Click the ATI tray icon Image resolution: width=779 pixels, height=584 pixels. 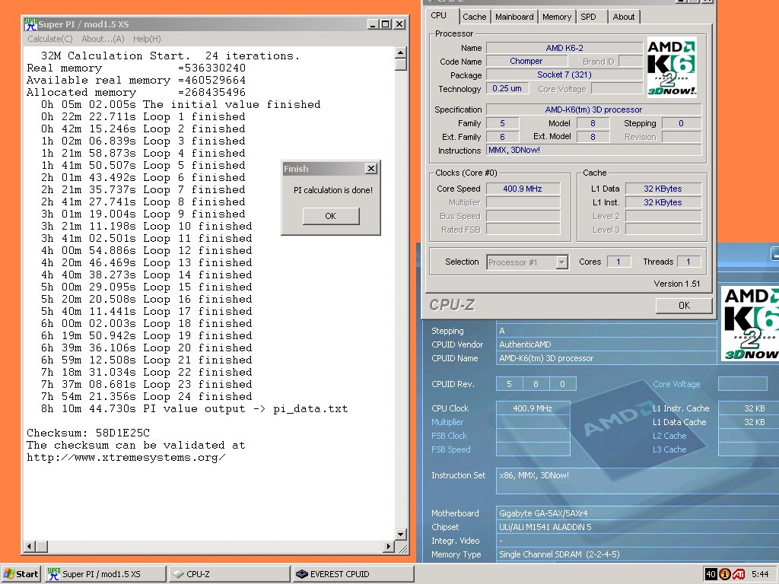pyautogui.click(x=738, y=574)
